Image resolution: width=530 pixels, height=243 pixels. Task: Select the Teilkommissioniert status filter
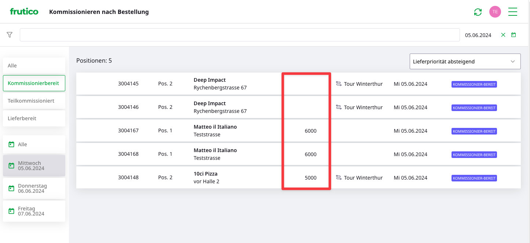click(x=34, y=101)
